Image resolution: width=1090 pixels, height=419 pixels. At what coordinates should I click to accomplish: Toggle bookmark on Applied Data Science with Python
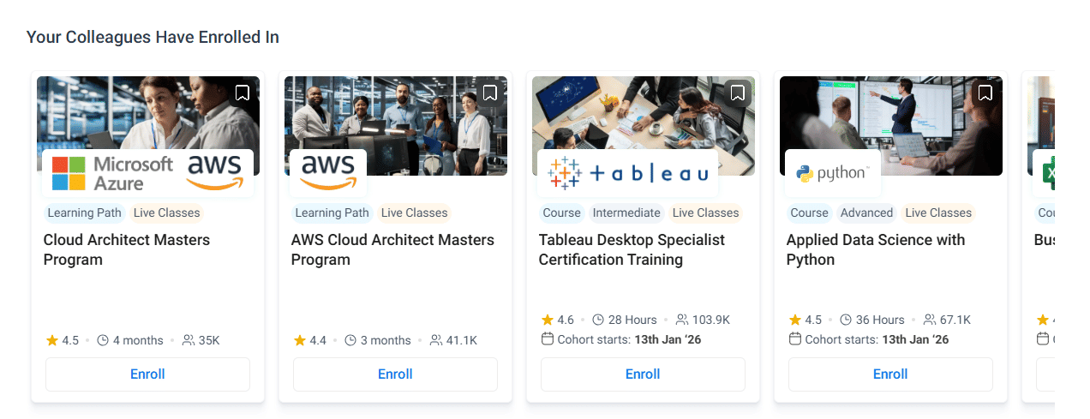985,93
